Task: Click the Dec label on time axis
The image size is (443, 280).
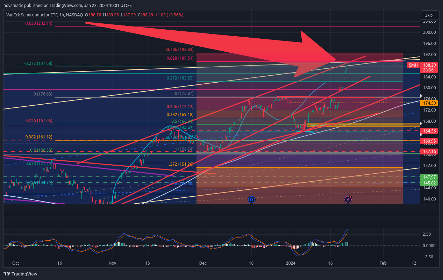Action: click(x=202, y=263)
